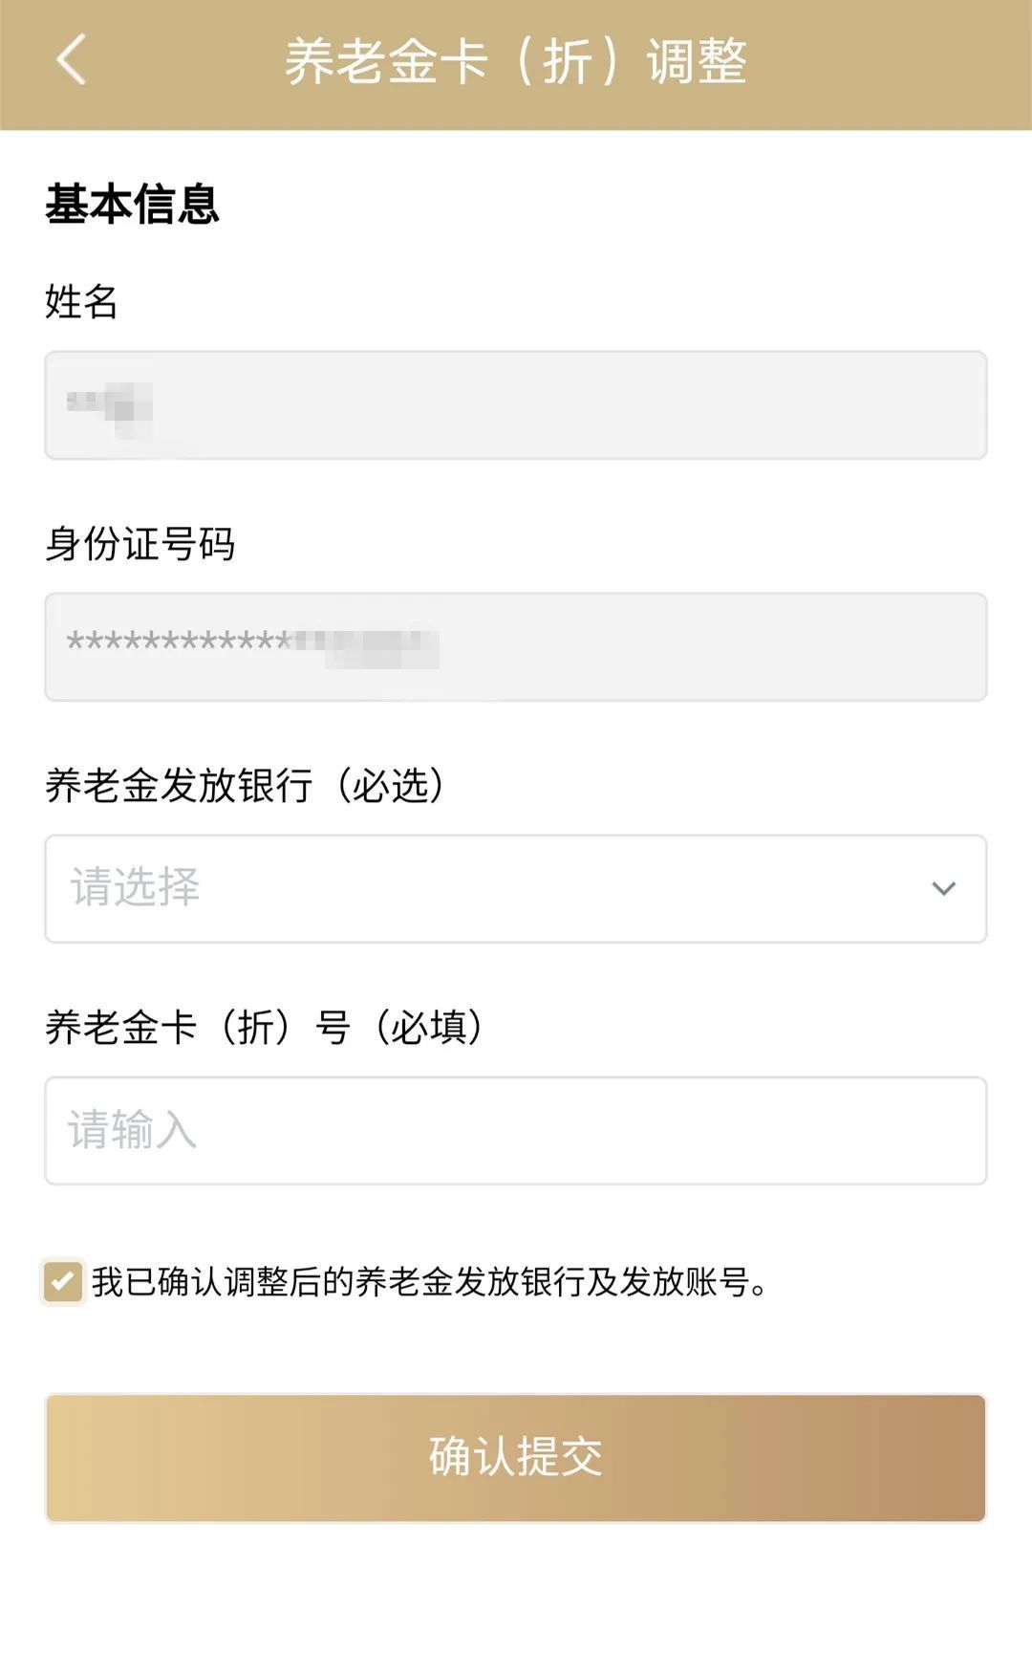The height and width of the screenshot is (1653, 1032).
Task: Click the asterisks in the ID number field
Action: tap(177, 642)
